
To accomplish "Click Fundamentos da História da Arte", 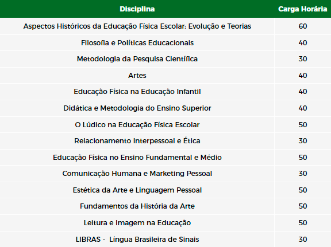I will click(137, 206).
